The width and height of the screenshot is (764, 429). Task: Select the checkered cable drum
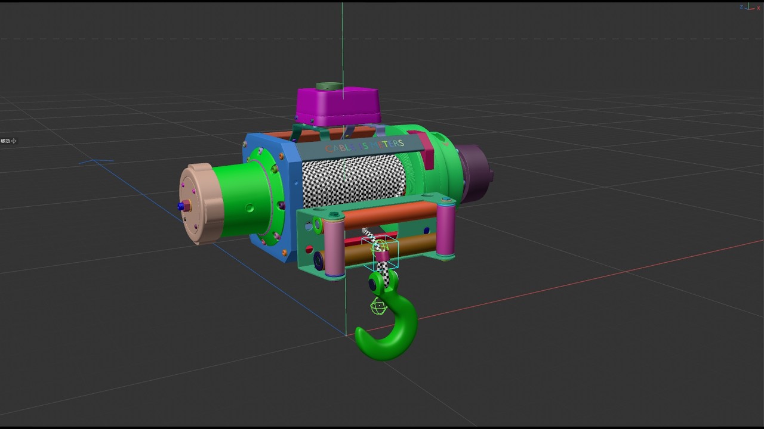352,181
